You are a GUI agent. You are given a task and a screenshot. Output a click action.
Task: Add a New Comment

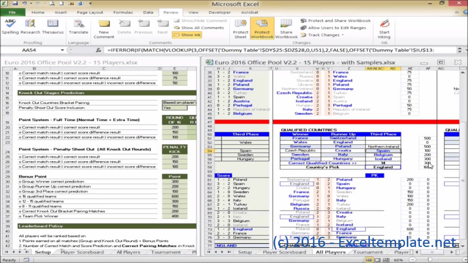[x=104, y=29]
